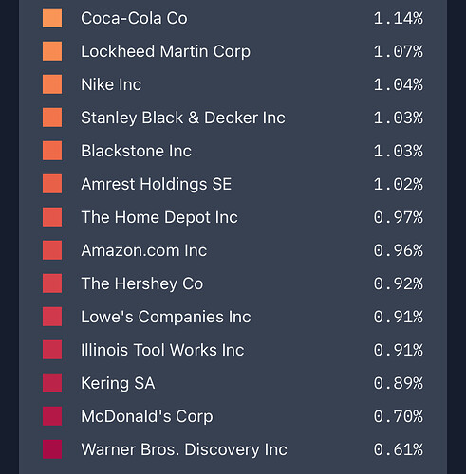466x474 pixels.
Task: Click the 1.14% Coca-Cola percentage value
Action: [x=399, y=18]
